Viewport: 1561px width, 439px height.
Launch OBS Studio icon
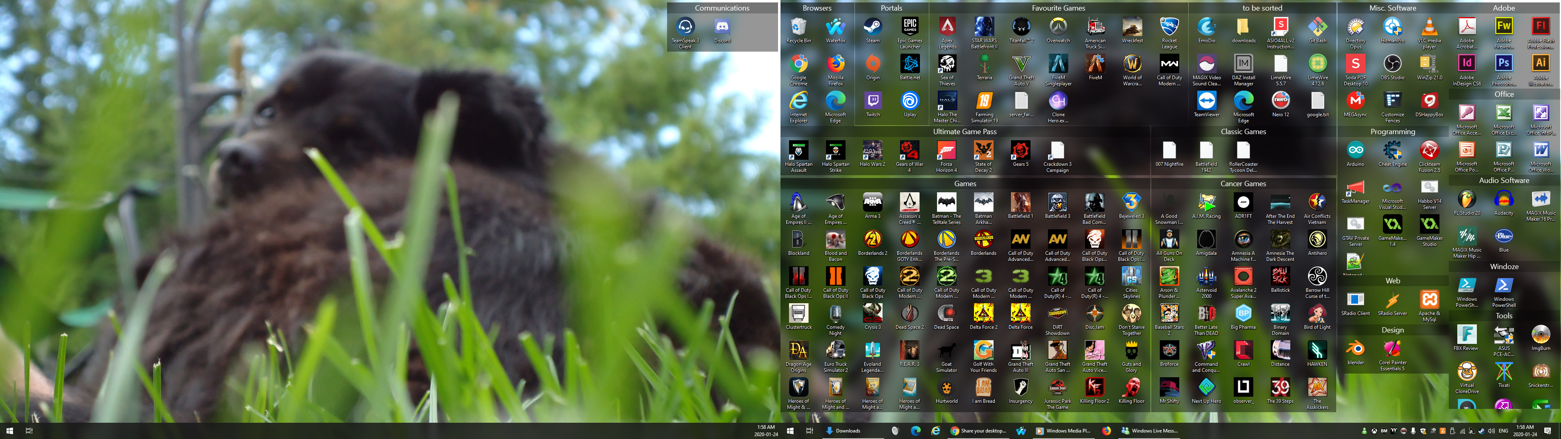[1392, 67]
